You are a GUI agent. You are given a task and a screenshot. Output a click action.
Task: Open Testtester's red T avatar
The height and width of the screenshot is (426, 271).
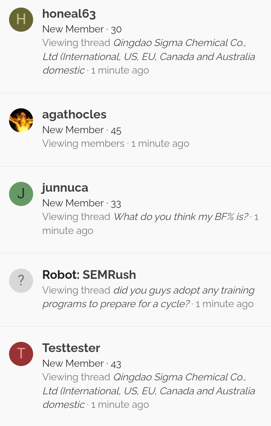[21, 354]
